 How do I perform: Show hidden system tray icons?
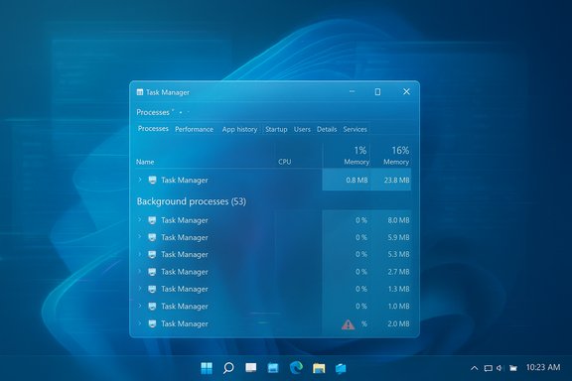point(475,368)
